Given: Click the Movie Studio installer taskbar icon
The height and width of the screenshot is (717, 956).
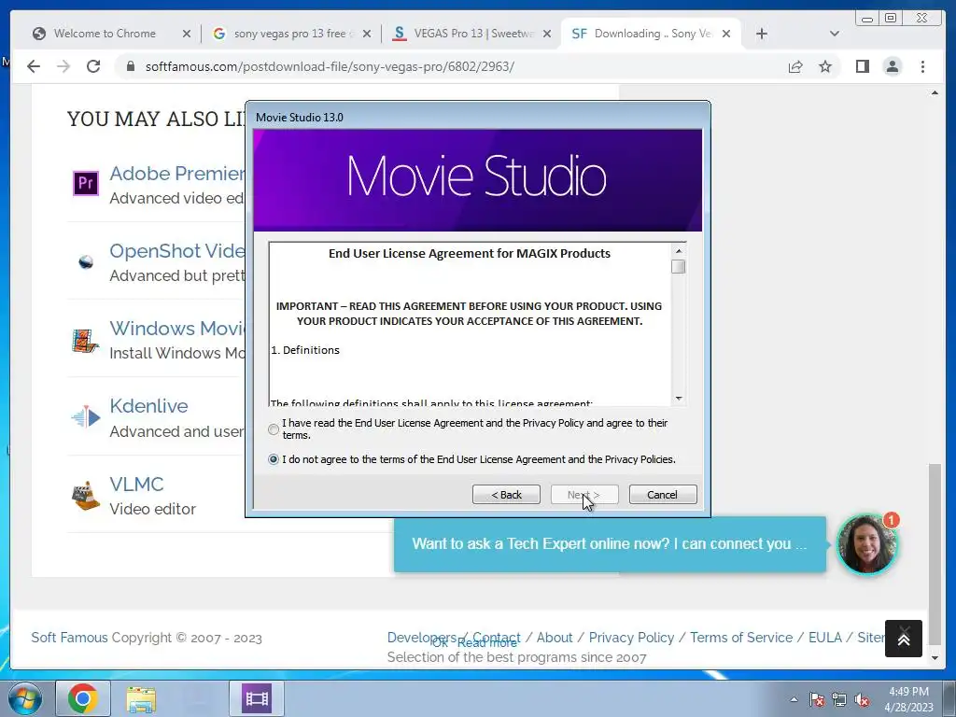Looking at the screenshot, I should (x=257, y=698).
